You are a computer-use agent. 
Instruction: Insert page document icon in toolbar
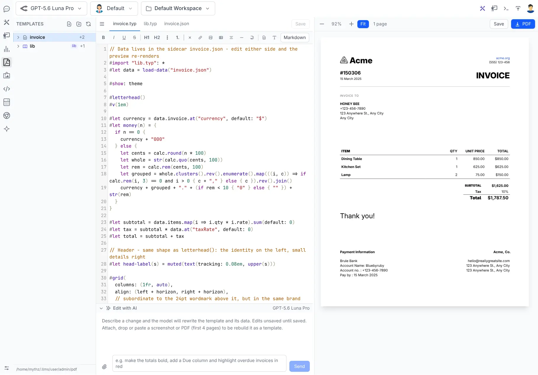[264, 38]
